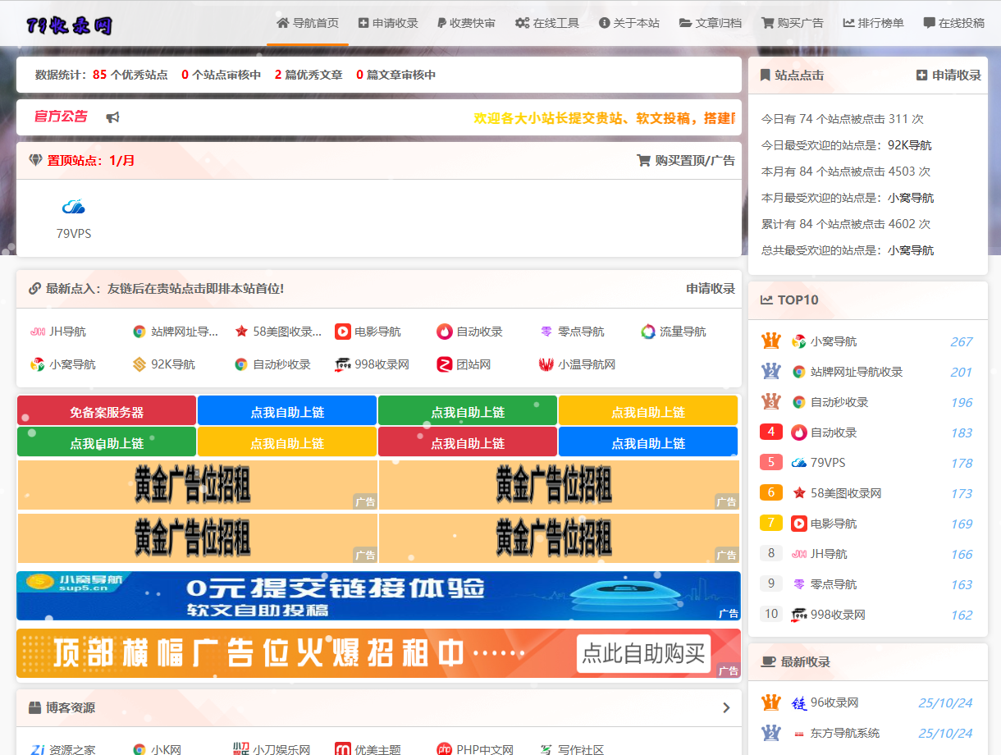Click the 96收录网 icon in 最新收录
This screenshot has width=1001, height=755.
(x=799, y=703)
